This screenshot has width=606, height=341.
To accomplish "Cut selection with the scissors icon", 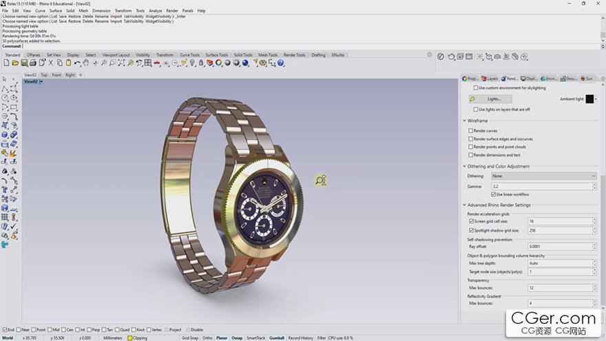I will coord(51,63).
